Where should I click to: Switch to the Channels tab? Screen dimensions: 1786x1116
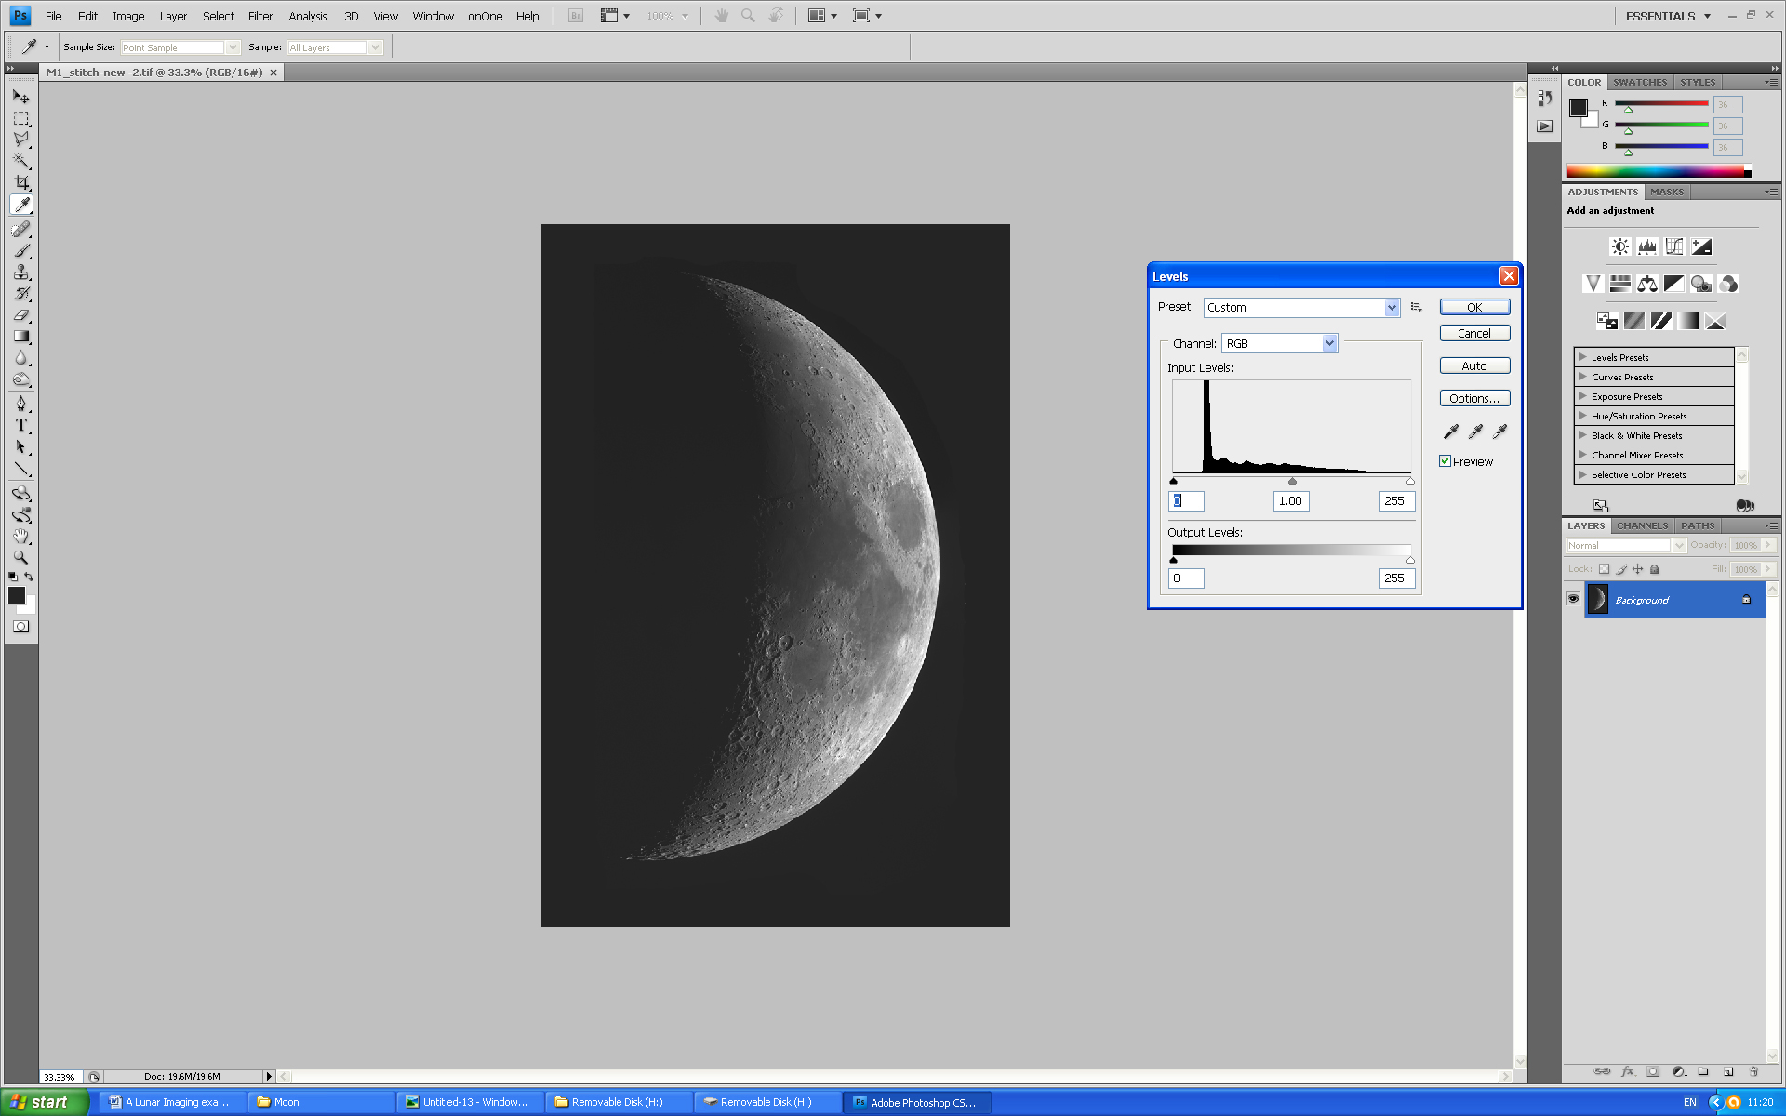1642,525
